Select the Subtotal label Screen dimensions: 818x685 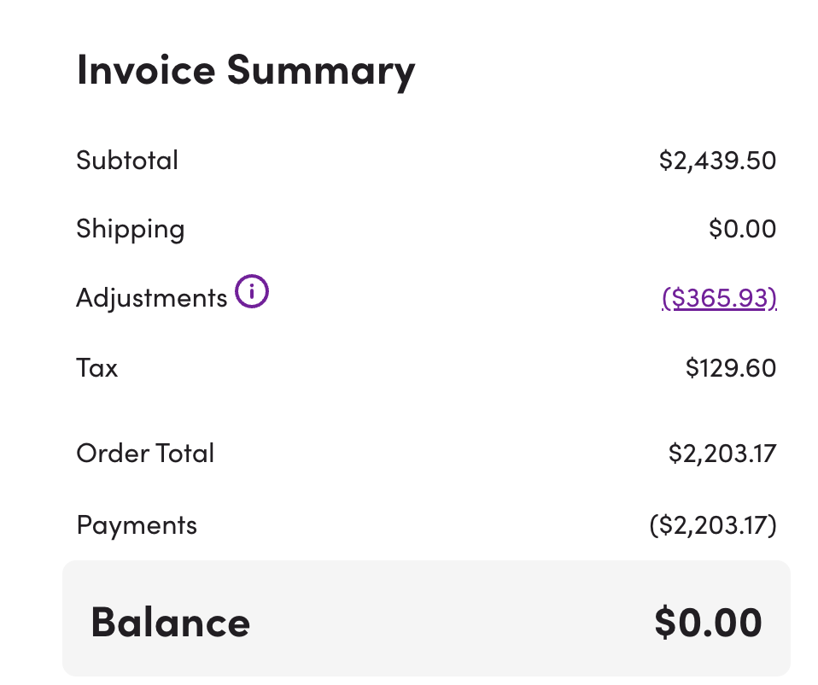(x=127, y=161)
